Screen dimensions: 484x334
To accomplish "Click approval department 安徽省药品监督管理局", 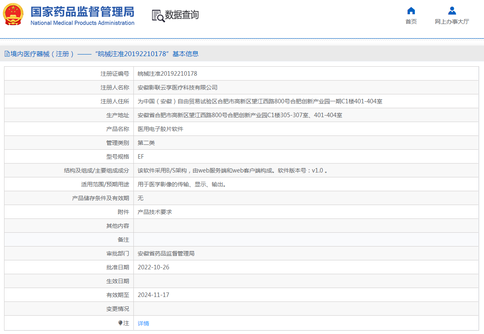I will click(166, 253).
